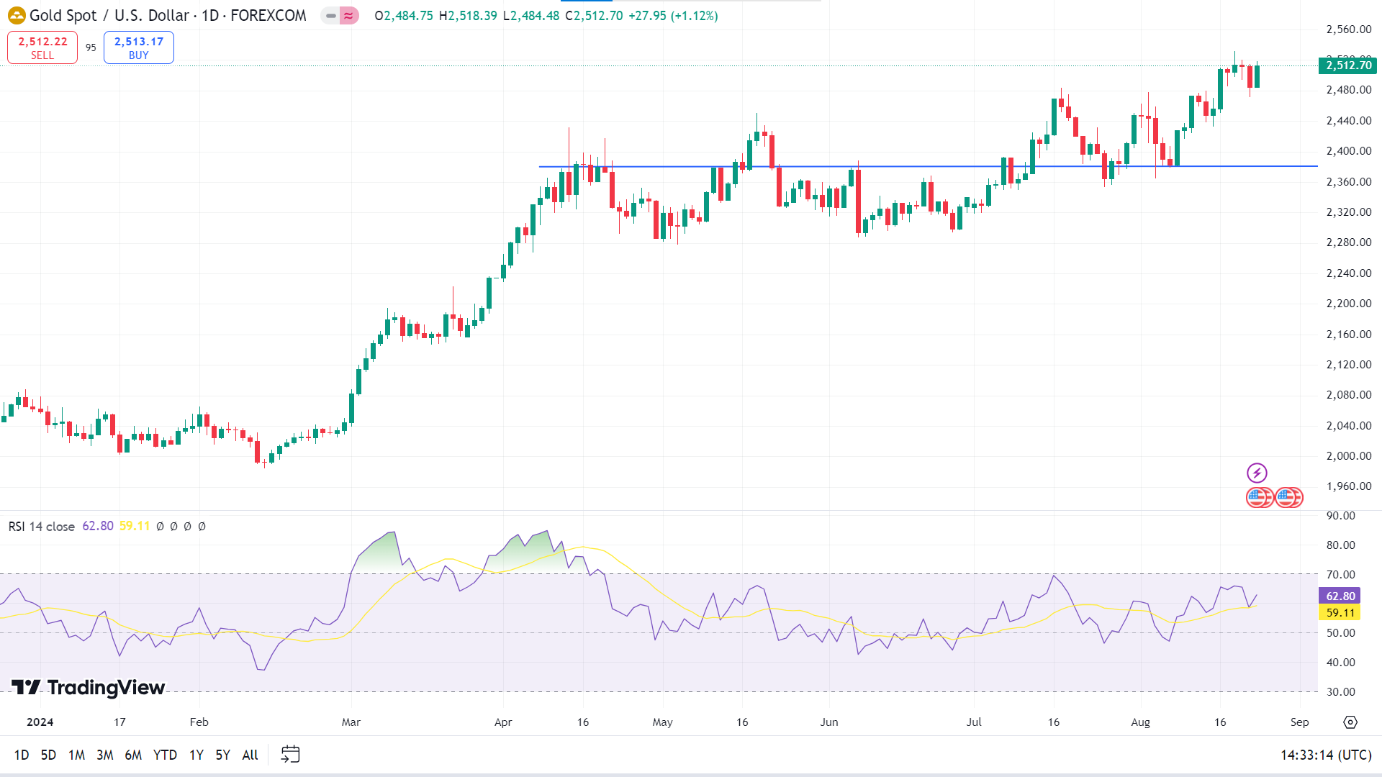Click the green 2,512.70 current price tag
This screenshot has height=777, width=1382.
1348,65
